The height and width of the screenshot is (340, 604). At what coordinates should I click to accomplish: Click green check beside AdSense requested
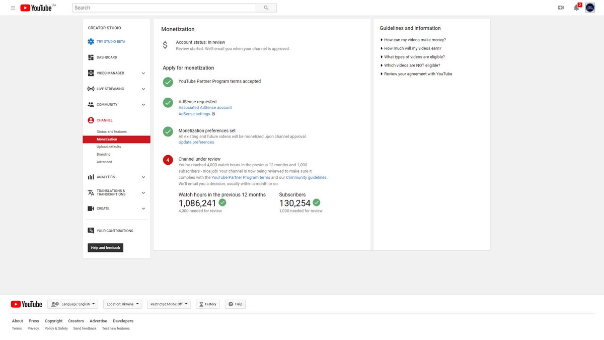click(x=168, y=102)
